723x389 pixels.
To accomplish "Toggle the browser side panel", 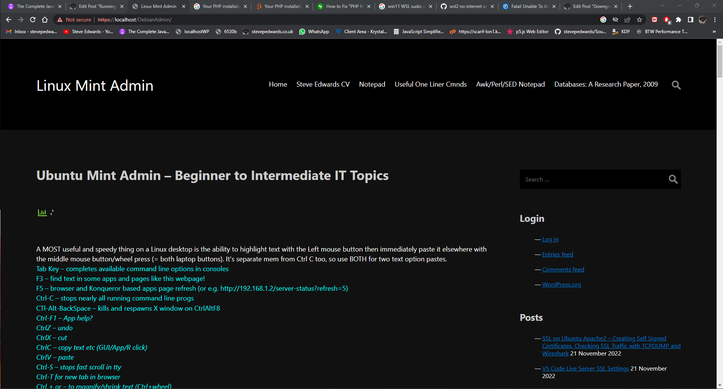I will coord(691,20).
